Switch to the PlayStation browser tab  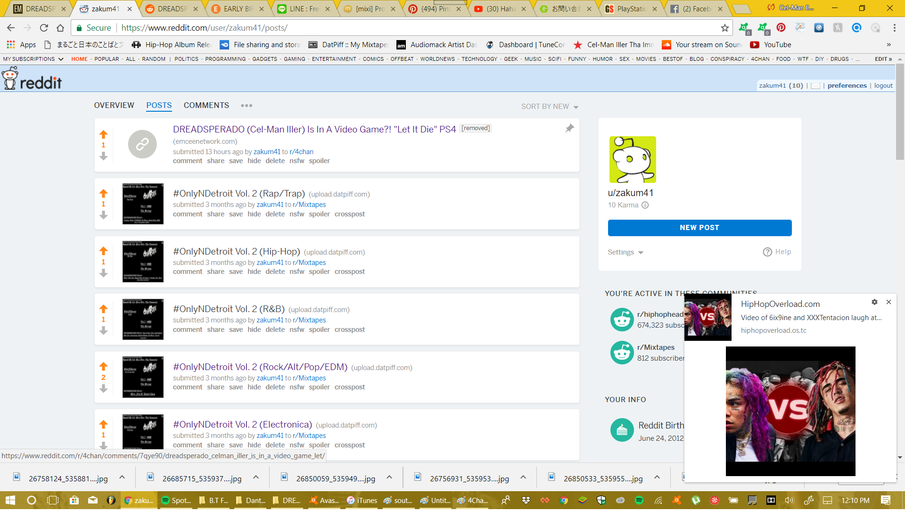(632, 9)
